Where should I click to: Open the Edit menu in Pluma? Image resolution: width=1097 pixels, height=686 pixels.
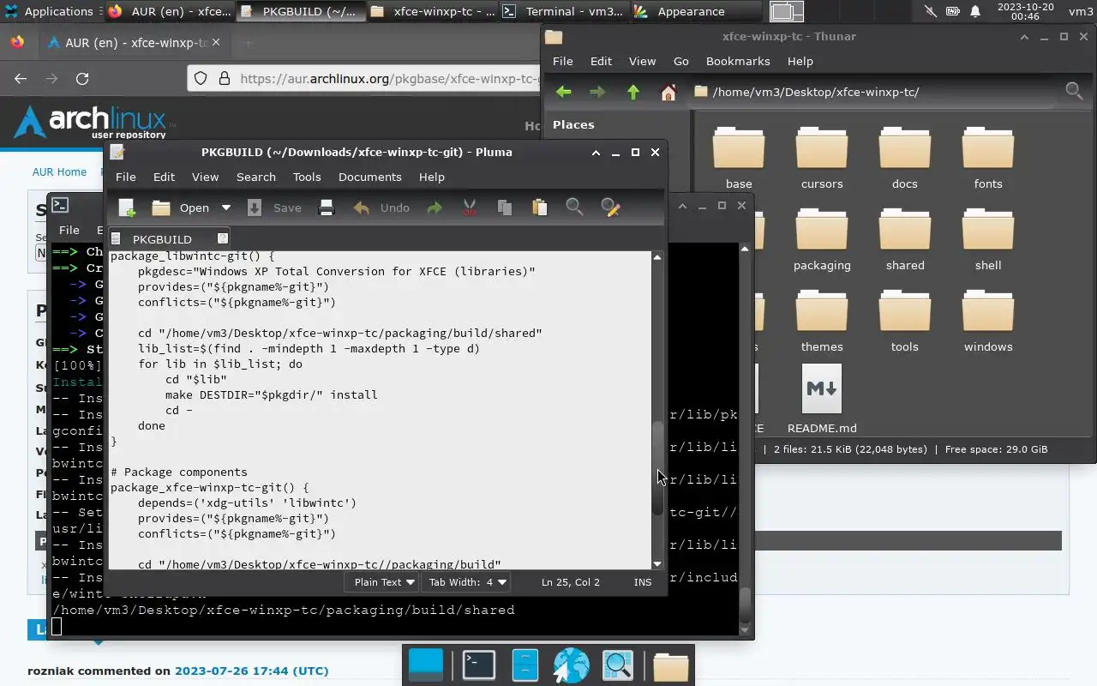164,177
